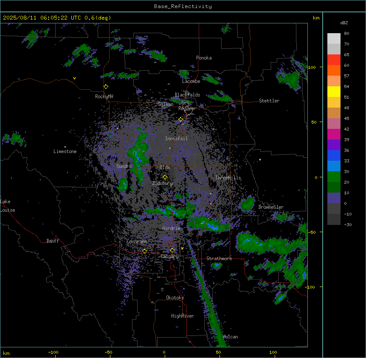
Task: Pick the pink 42-45 dBZ legend swatch
Action: 334,124
